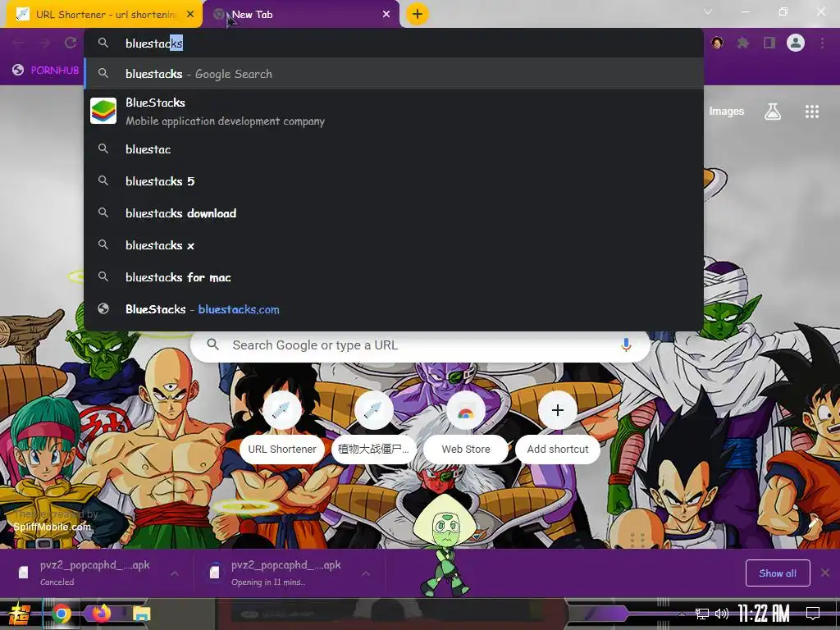Open the URL Shortener shortcut
The image size is (840, 630).
point(282,427)
